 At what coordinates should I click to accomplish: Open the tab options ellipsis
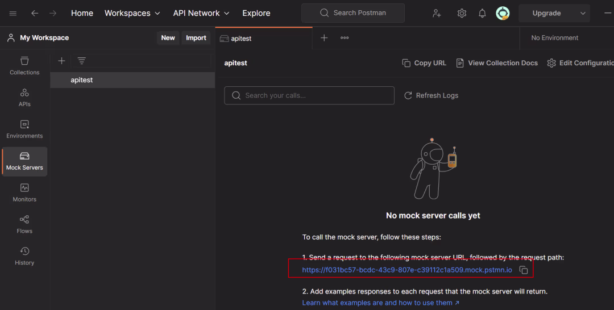click(x=345, y=38)
